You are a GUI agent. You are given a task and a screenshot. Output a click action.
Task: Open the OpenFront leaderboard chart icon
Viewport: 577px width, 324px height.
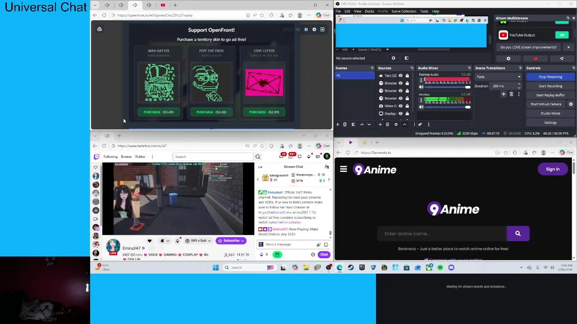tap(100, 29)
